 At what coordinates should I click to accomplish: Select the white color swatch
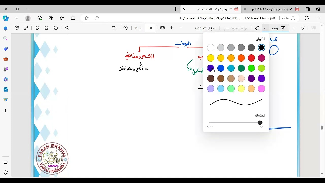click(x=211, y=48)
